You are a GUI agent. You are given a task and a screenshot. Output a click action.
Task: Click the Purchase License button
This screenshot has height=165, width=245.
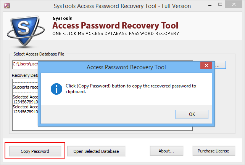point(214,151)
